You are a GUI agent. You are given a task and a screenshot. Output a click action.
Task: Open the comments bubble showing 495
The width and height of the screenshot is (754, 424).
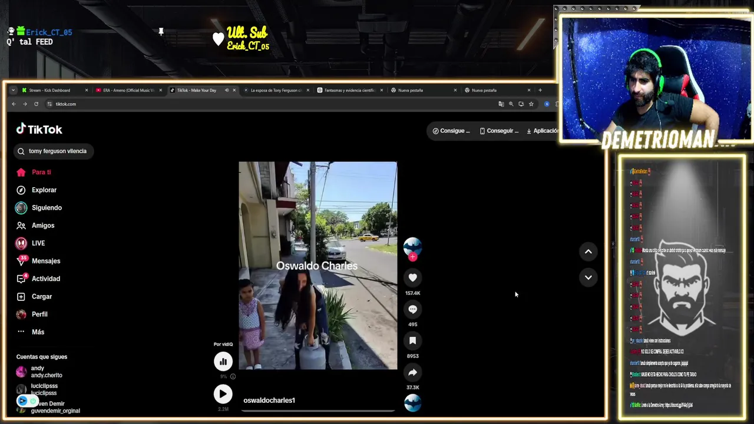[x=412, y=309]
